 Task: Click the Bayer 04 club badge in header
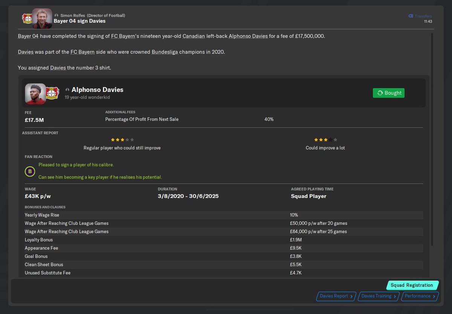(x=26, y=18)
